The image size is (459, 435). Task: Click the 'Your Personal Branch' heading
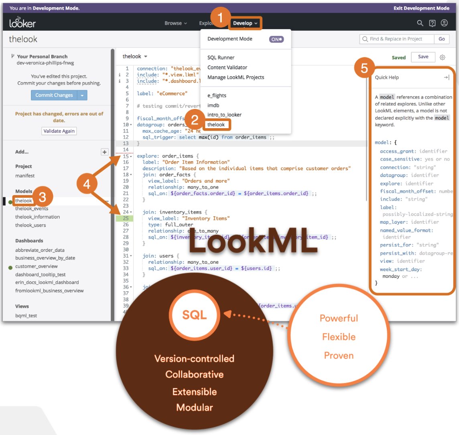pos(42,56)
